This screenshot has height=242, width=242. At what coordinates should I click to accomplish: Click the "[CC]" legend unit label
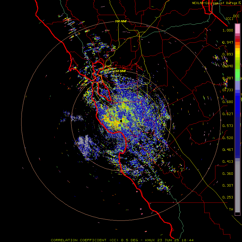(x=230, y=19)
